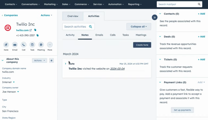Image resolution: width=208 pixels, height=120 pixels.
Task: Switch to the Emails filter tab
Action: pyautogui.click(x=99, y=35)
